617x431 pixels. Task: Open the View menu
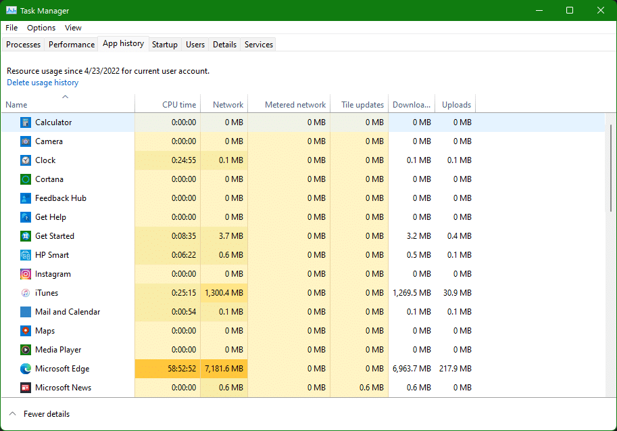click(x=73, y=28)
